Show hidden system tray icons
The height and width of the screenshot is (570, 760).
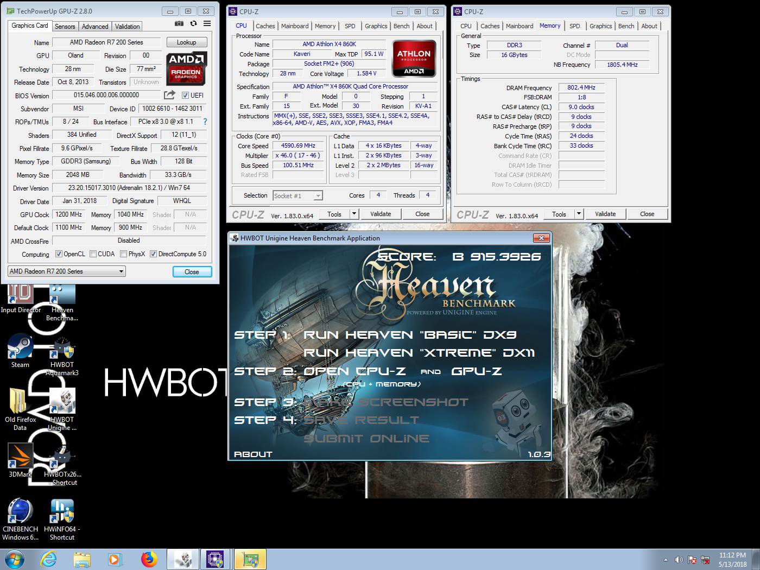666,560
